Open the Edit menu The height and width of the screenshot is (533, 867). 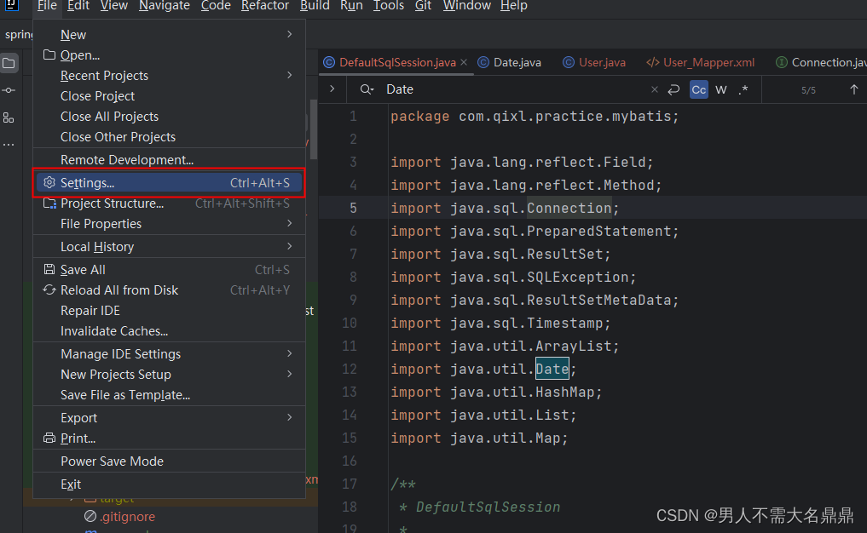[78, 6]
